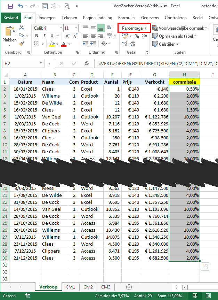Switch to the Formules ribbon tab
The height and width of the screenshot is (300, 218).
[127, 18]
